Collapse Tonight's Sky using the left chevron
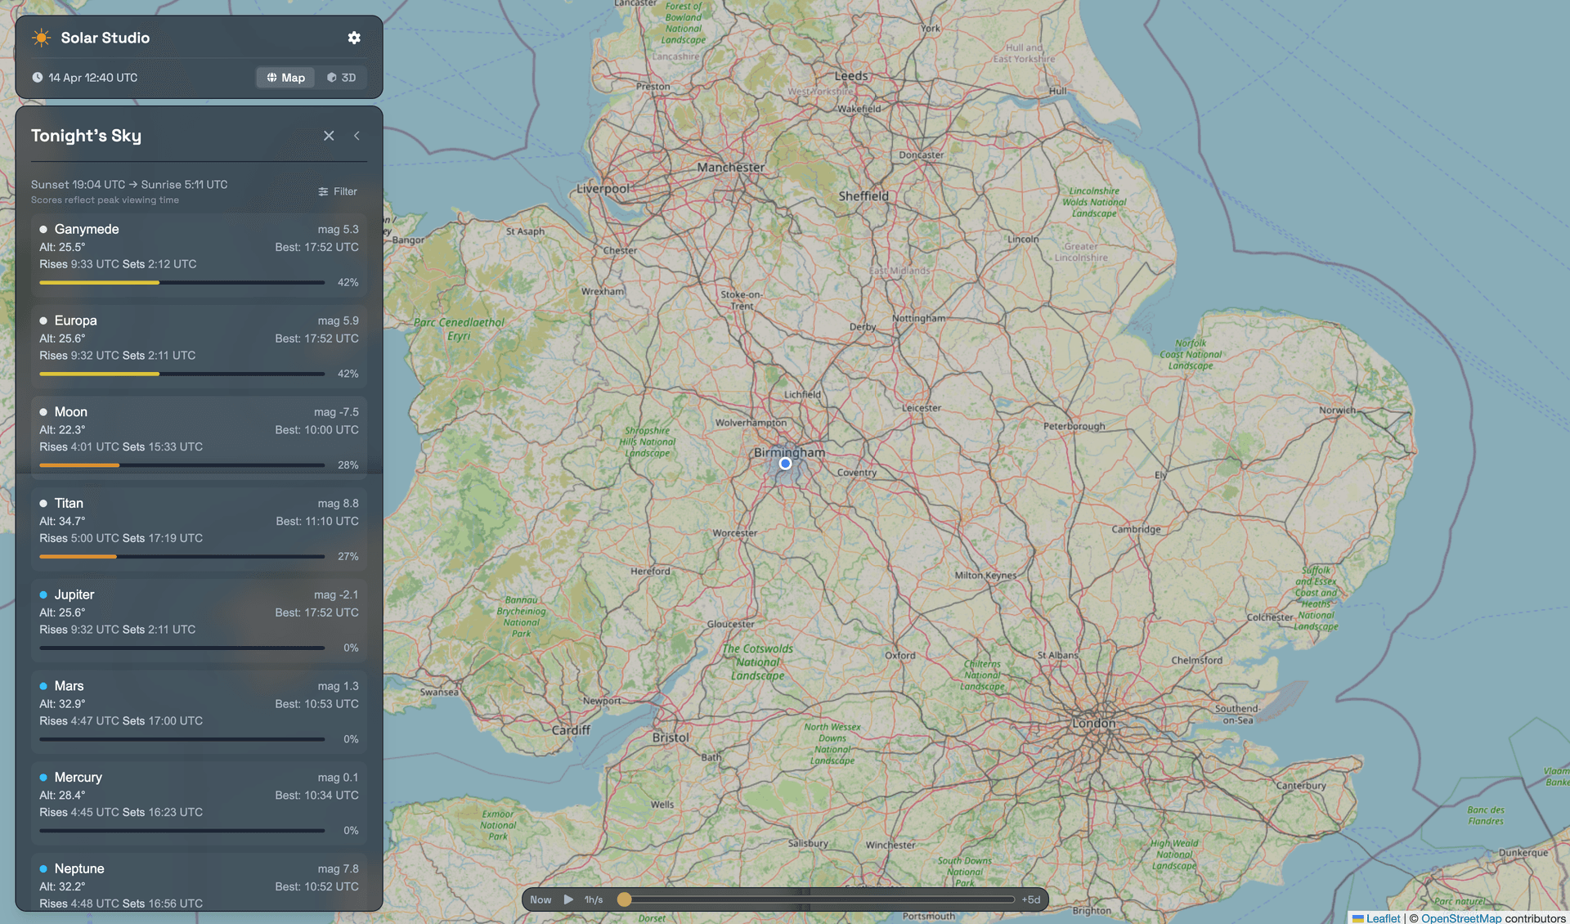Image resolution: width=1570 pixels, height=924 pixels. tap(356, 136)
